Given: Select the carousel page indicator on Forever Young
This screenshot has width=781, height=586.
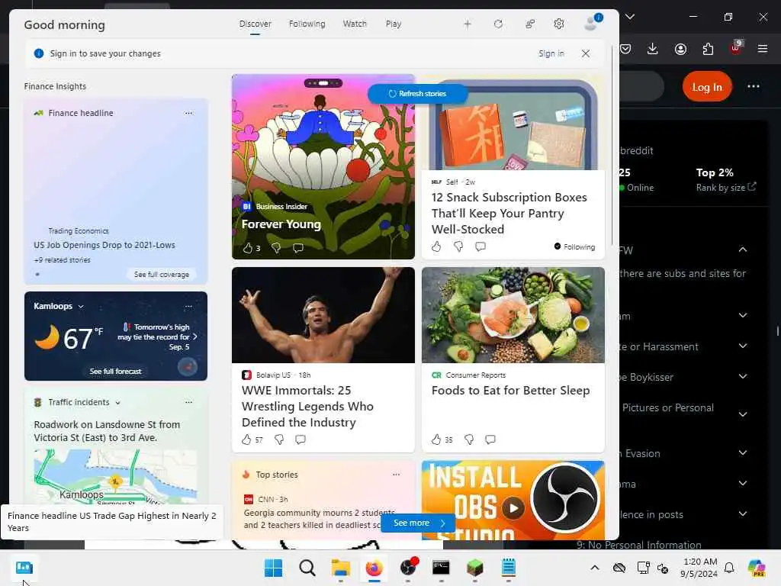Looking at the screenshot, I should tap(323, 83).
